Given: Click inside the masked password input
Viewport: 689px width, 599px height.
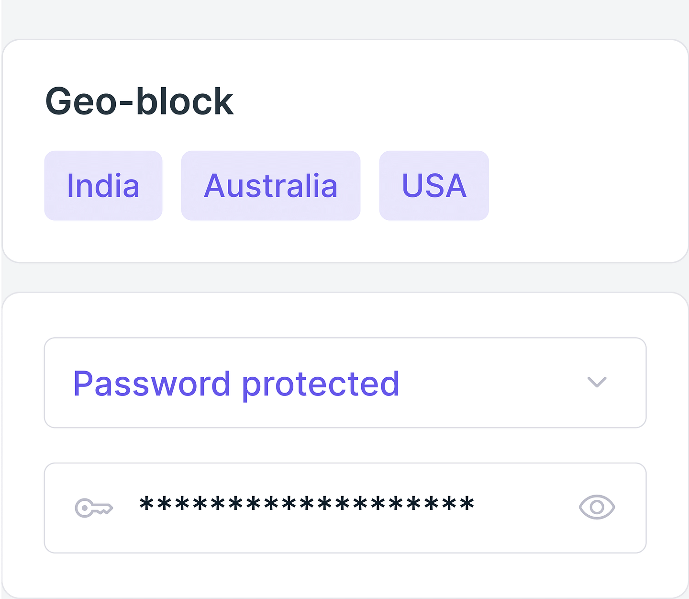Looking at the screenshot, I should click(345, 508).
